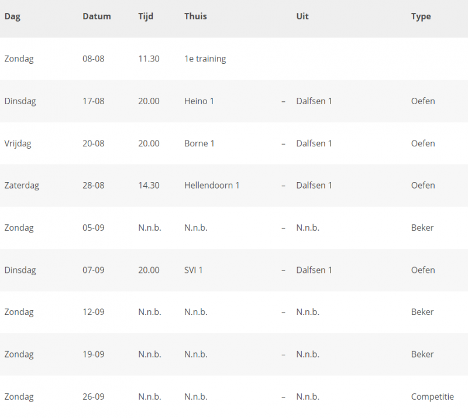Screen dimensions: 468x418
Task: Click the Hellendoorn 1 team name
Action: point(212,186)
